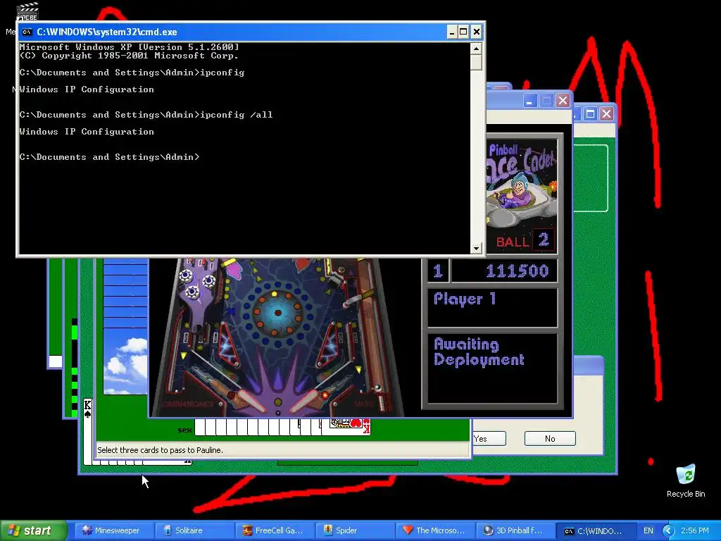Switch to Solitaire in the taskbar
The width and height of the screenshot is (721, 541).
click(x=194, y=530)
